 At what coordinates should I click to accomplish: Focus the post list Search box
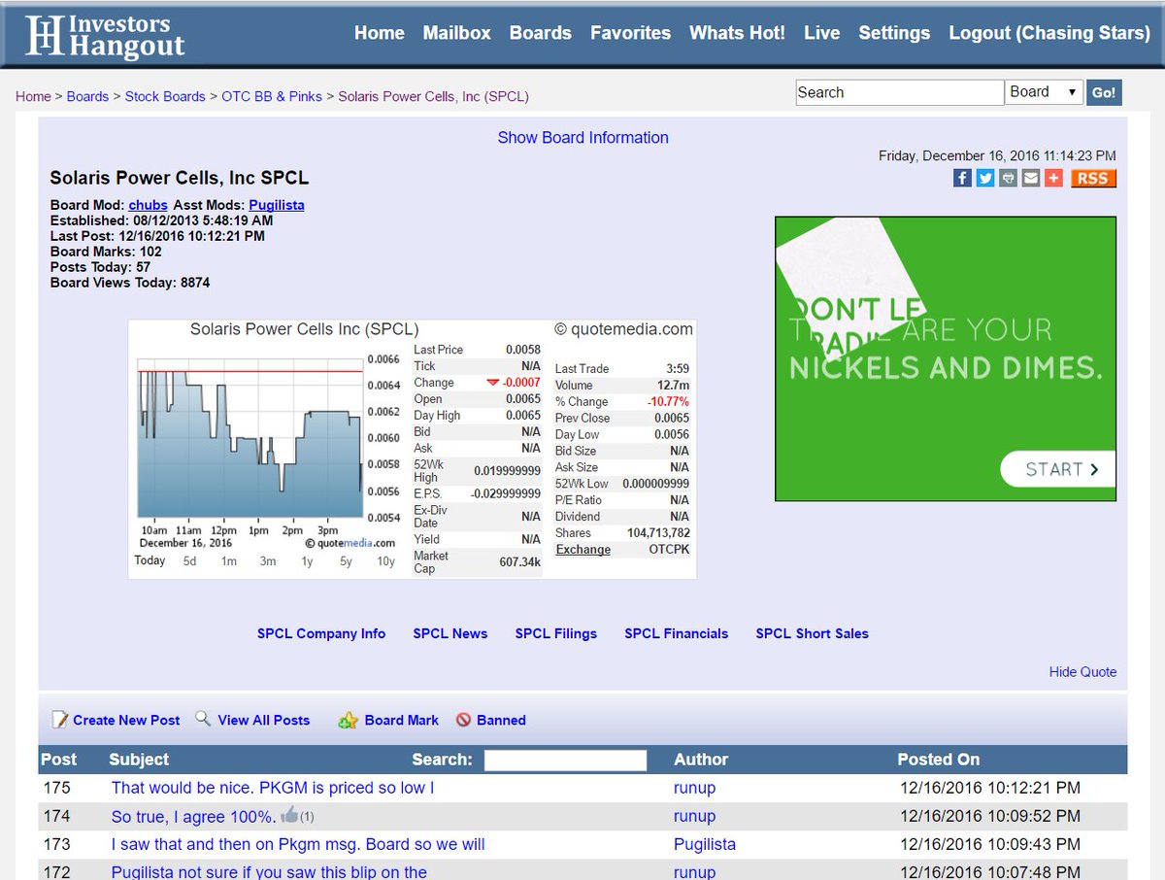(565, 760)
